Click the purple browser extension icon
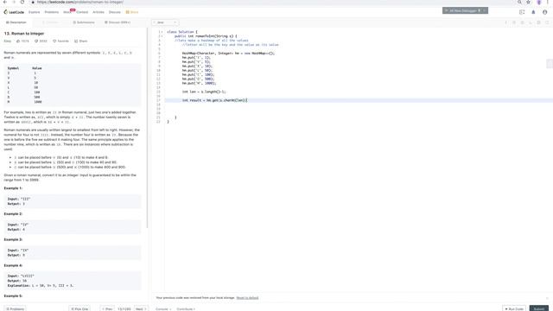The height and width of the screenshot is (311, 553). click(x=539, y=2)
